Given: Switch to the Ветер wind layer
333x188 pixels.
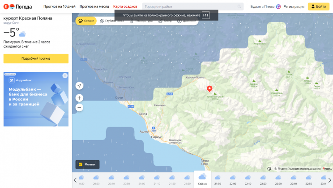Looking at the screenshot, I should pyautogui.click(x=165, y=21).
